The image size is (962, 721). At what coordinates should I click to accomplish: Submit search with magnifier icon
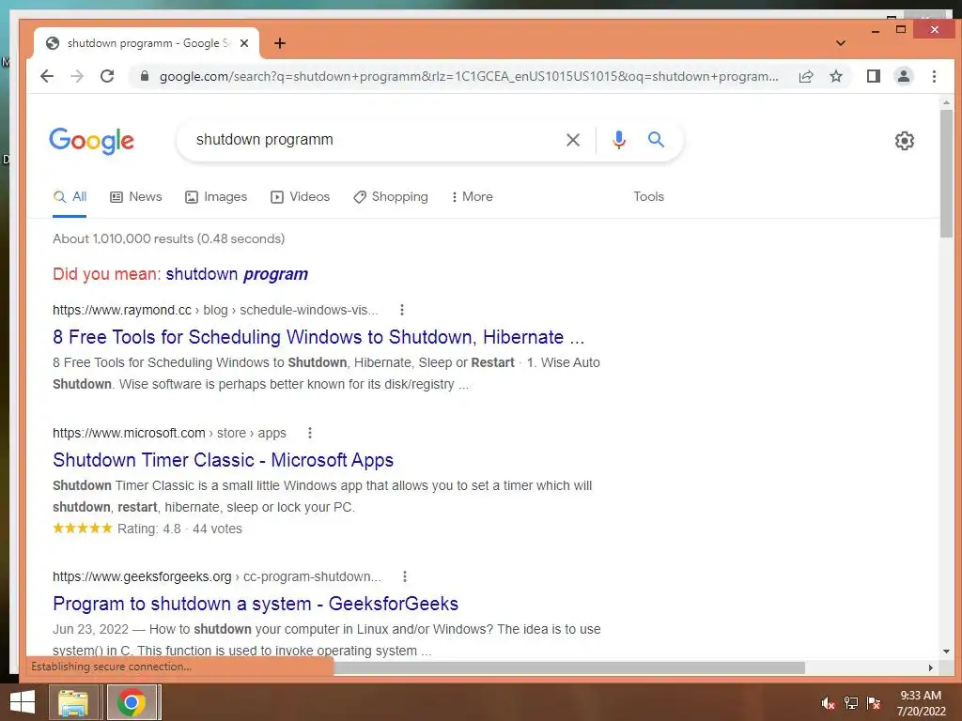656,140
